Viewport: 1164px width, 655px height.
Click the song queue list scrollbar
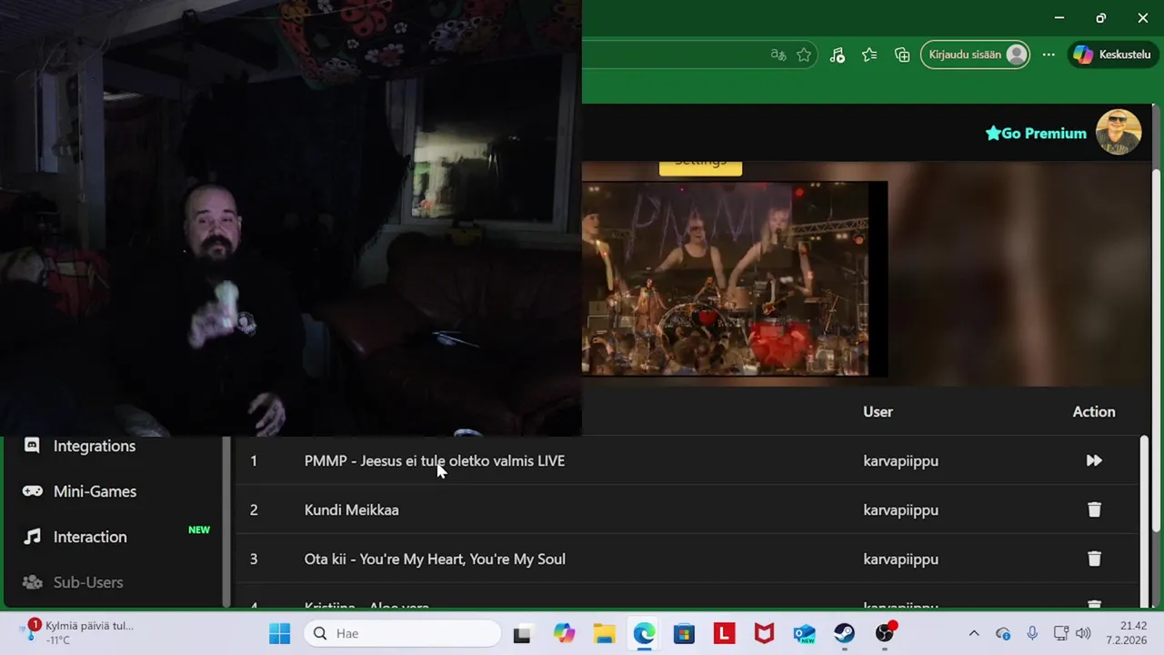(1144, 520)
